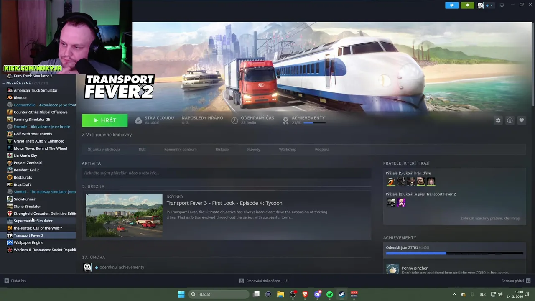Select Workers & Resources: Soviet Republic
This screenshot has width=535, height=301.
pos(45,250)
